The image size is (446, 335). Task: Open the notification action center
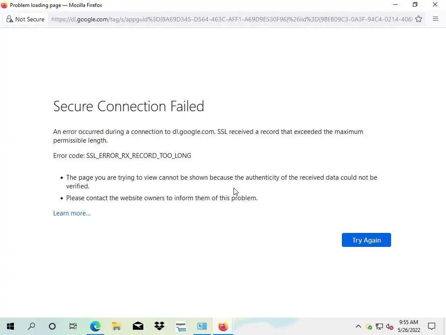click(x=432, y=326)
